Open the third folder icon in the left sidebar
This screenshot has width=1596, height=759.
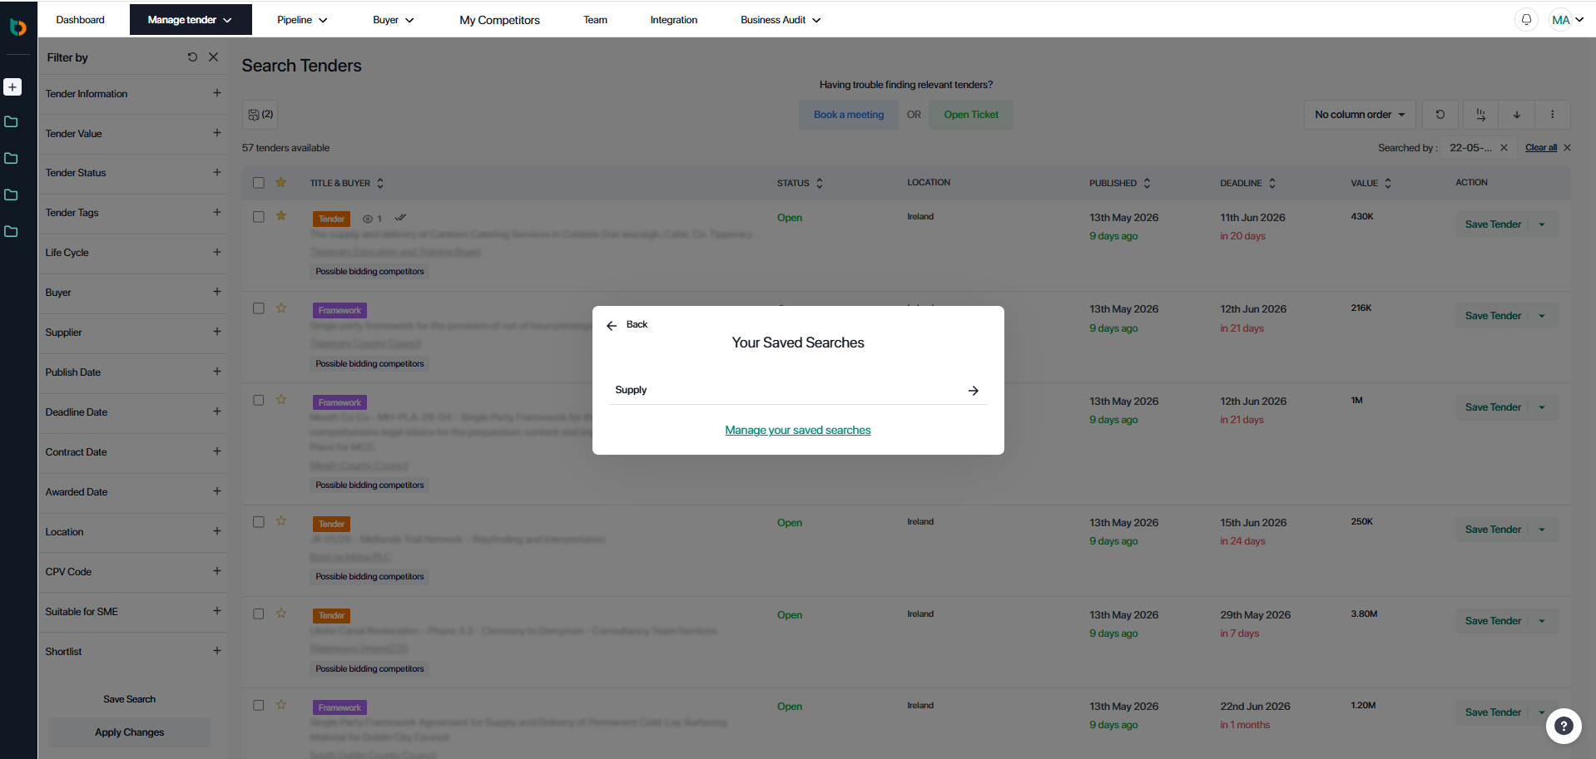[x=12, y=195]
